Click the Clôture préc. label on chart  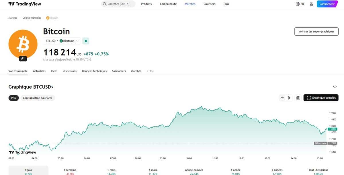321,143
